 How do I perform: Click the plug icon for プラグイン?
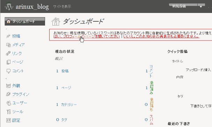(x=8, y=94)
